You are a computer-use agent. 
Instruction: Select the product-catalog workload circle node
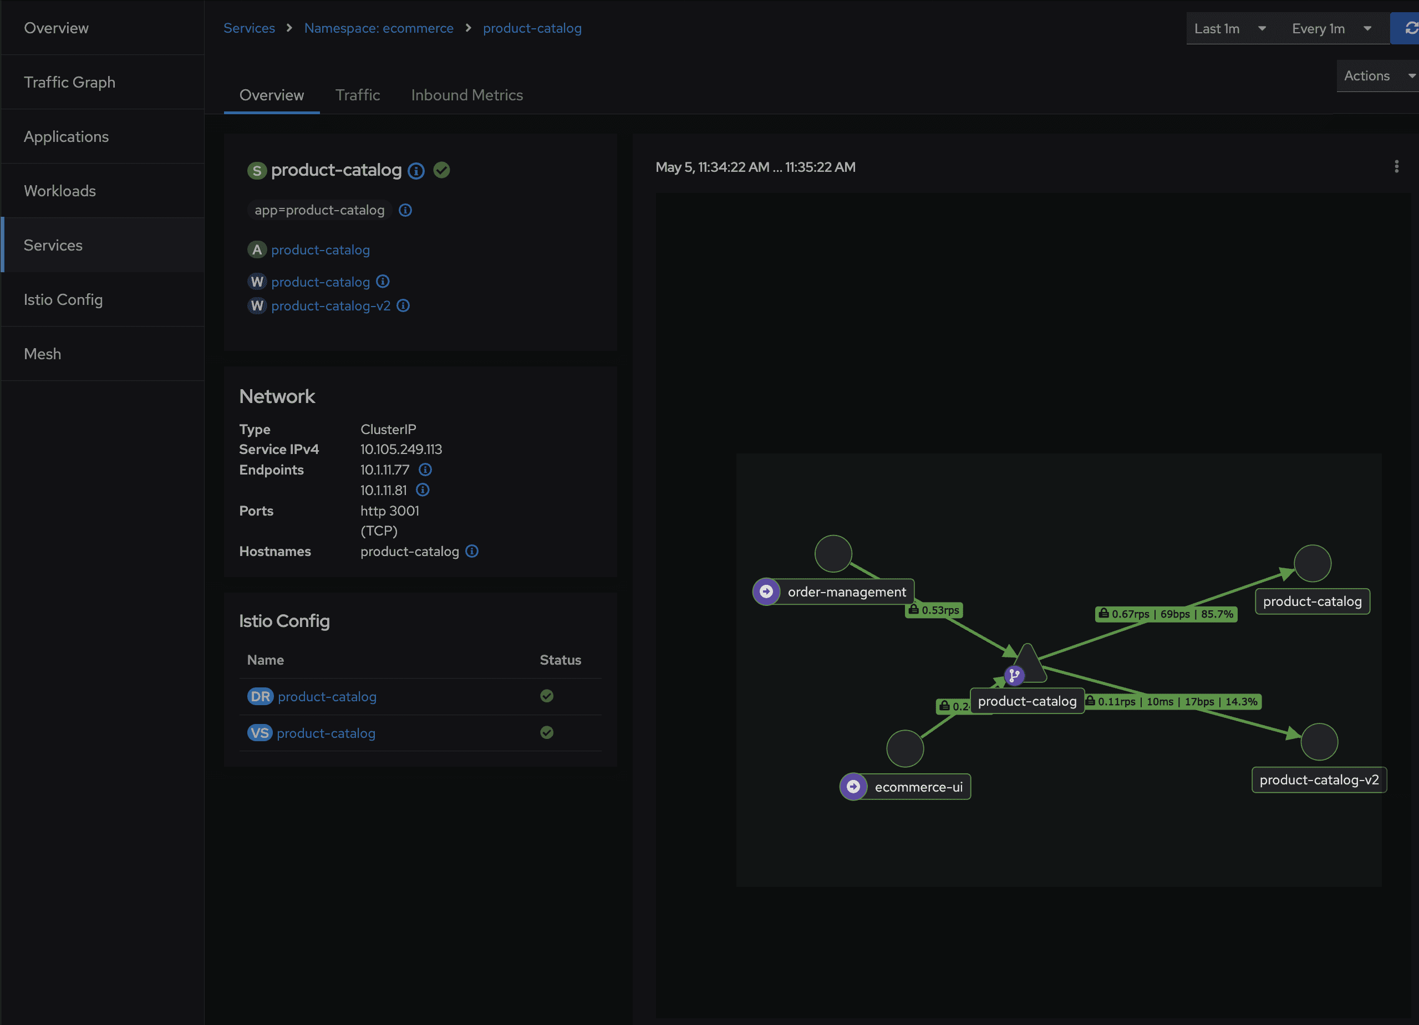click(x=1312, y=563)
